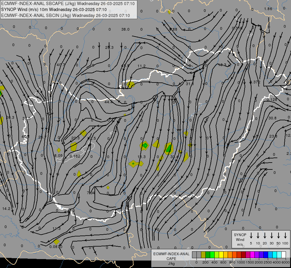
Task: Click the map value 44.4
Action: pos(108,102)
